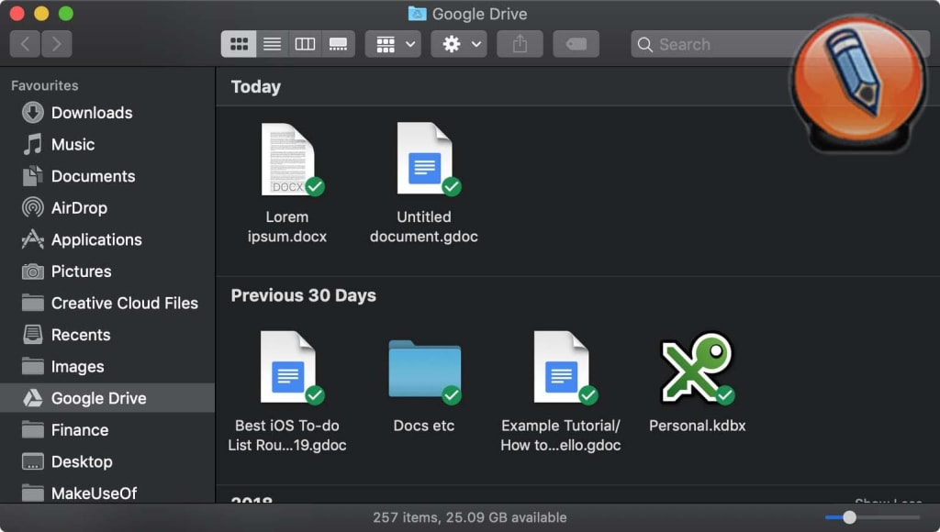Click the Favourites sidebar heading

coord(44,85)
